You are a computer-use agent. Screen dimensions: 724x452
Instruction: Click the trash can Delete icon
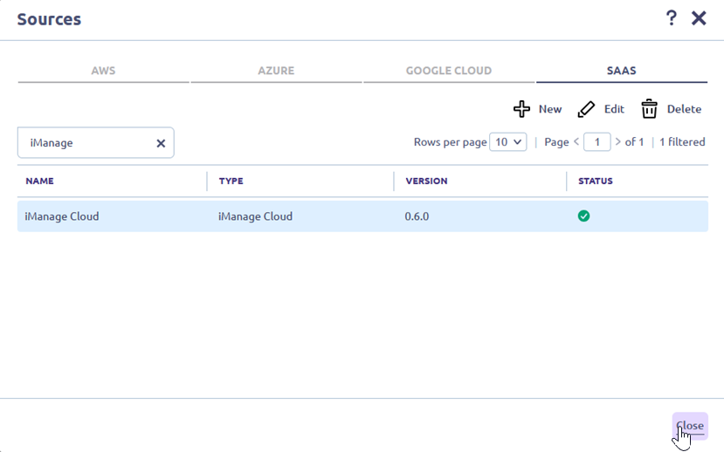pyautogui.click(x=649, y=109)
